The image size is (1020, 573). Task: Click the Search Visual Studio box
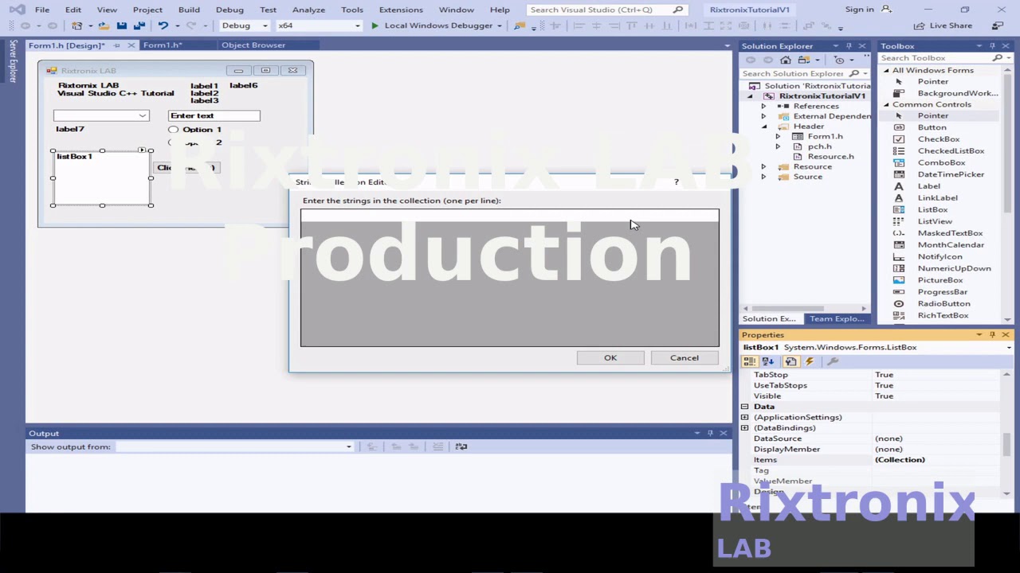click(606, 10)
